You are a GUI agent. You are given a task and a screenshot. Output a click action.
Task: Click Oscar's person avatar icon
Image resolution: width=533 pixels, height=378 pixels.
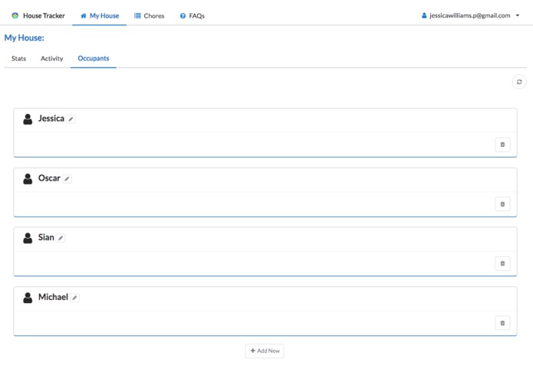tap(28, 178)
